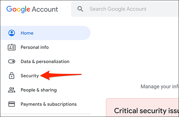Open Payments & subscriptions
The image size is (179, 117).
[48, 104]
